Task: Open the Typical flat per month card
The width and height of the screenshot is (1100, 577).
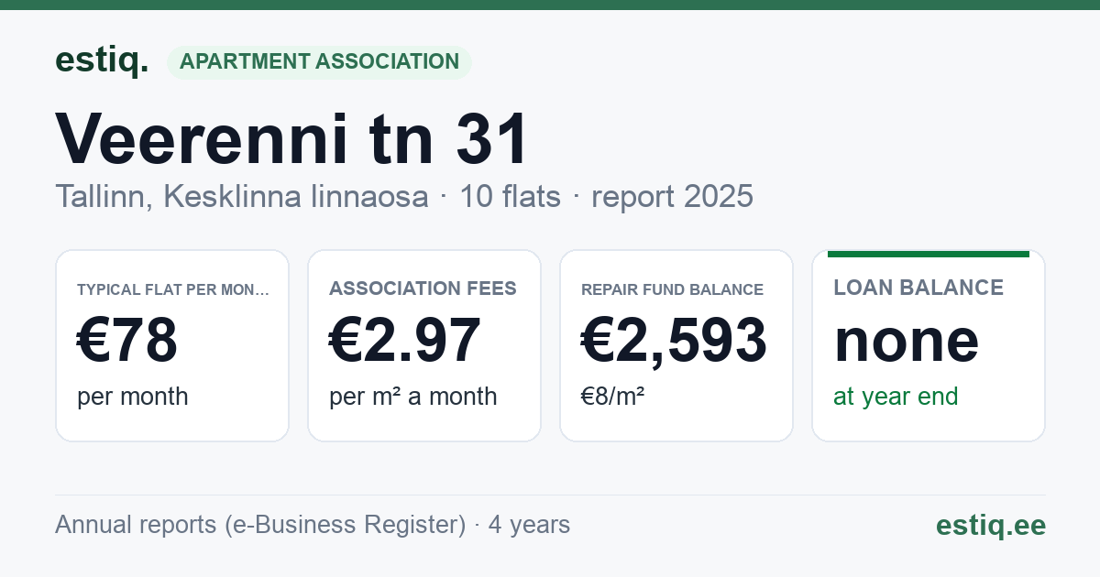Action: 172,345
